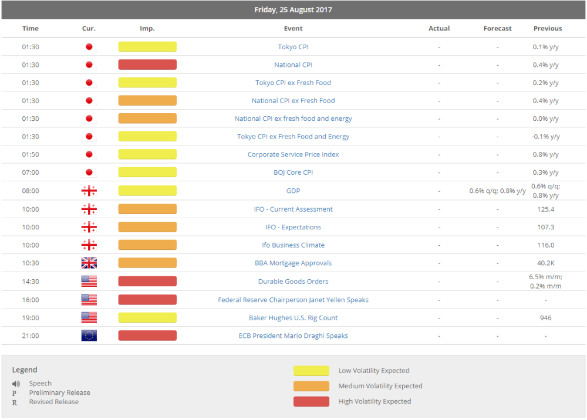Image resolution: width=587 pixels, height=420 pixels.
Task: Click the Japan flag next to Tokyo CPI
Action: pyautogui.click(x=89, y=46)
